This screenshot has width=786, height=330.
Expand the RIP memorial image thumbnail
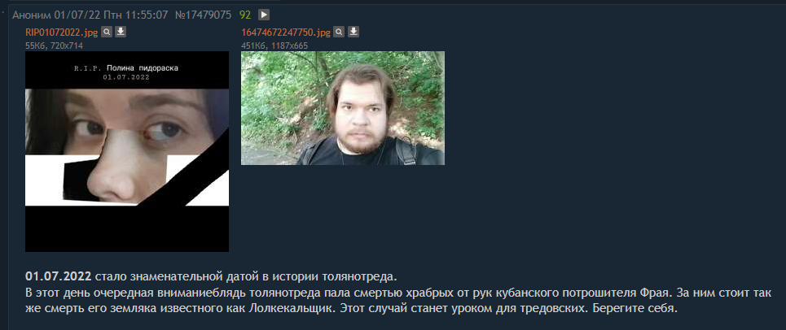(127, 151)
